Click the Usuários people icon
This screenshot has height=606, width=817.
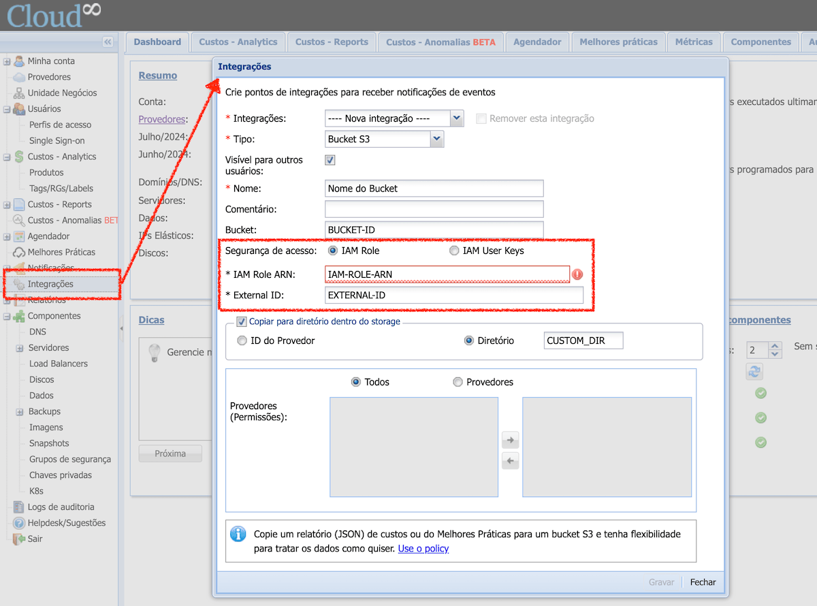click(x=19, y=109)
